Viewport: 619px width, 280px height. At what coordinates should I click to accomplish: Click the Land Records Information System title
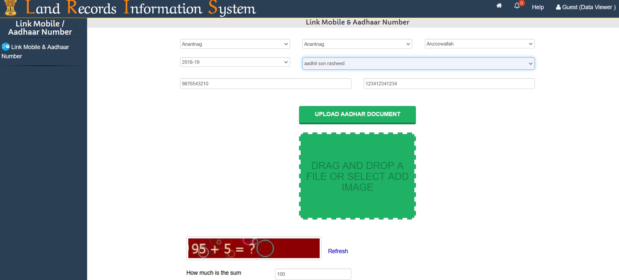tap(141, 8)
